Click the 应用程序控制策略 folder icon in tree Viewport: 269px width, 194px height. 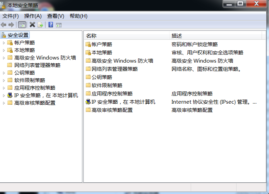[10, 88]
